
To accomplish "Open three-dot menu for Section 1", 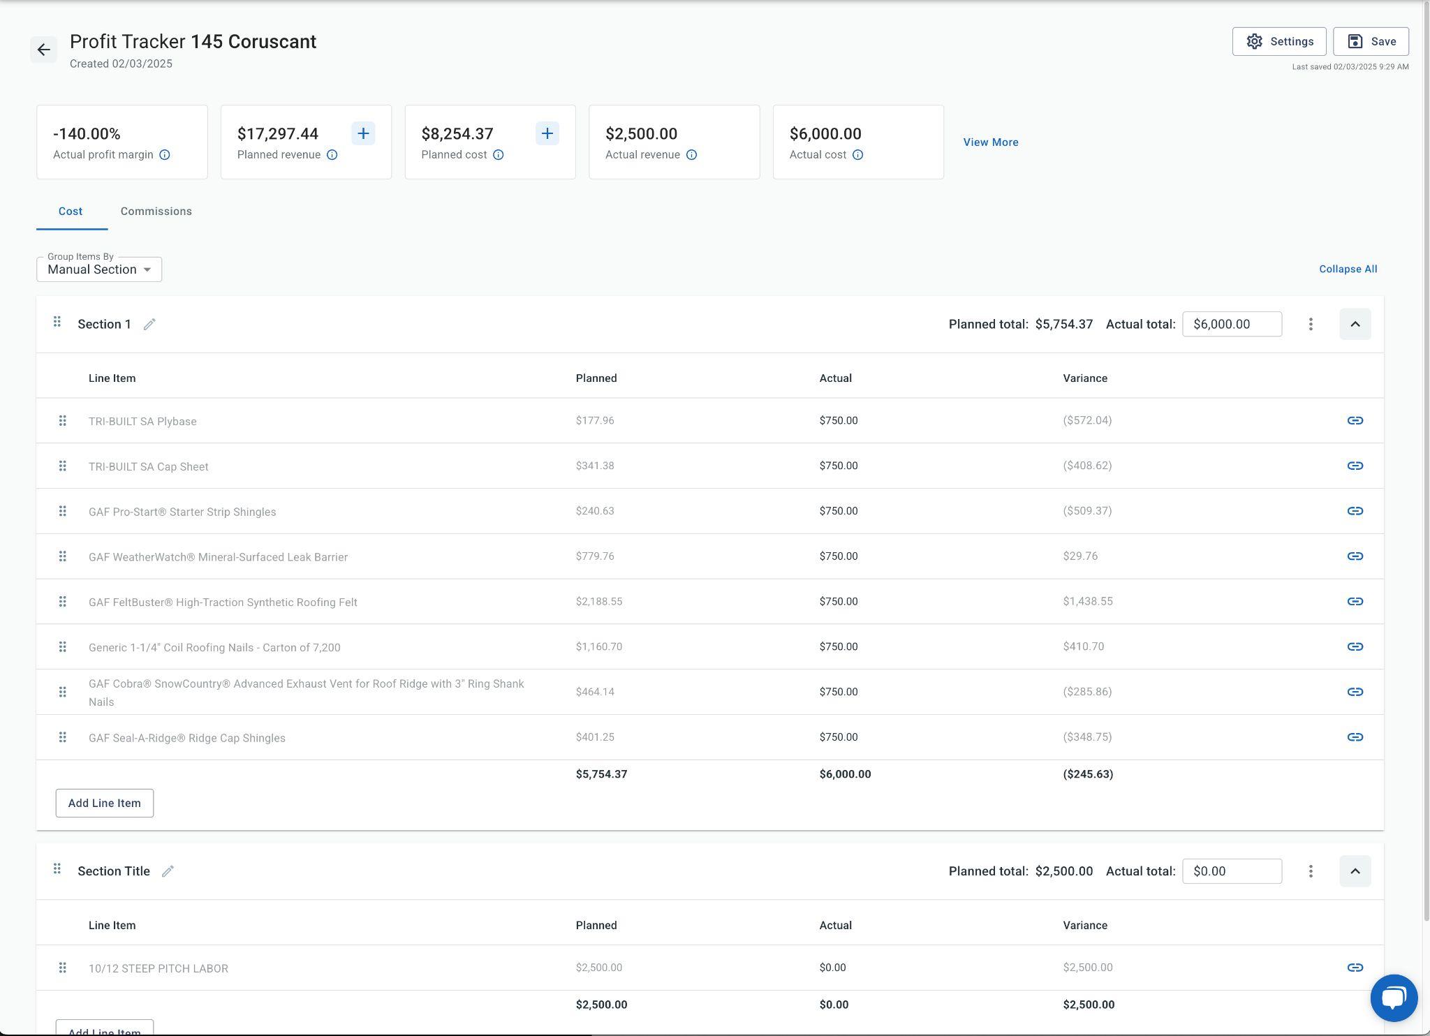I will (1311, 324).
